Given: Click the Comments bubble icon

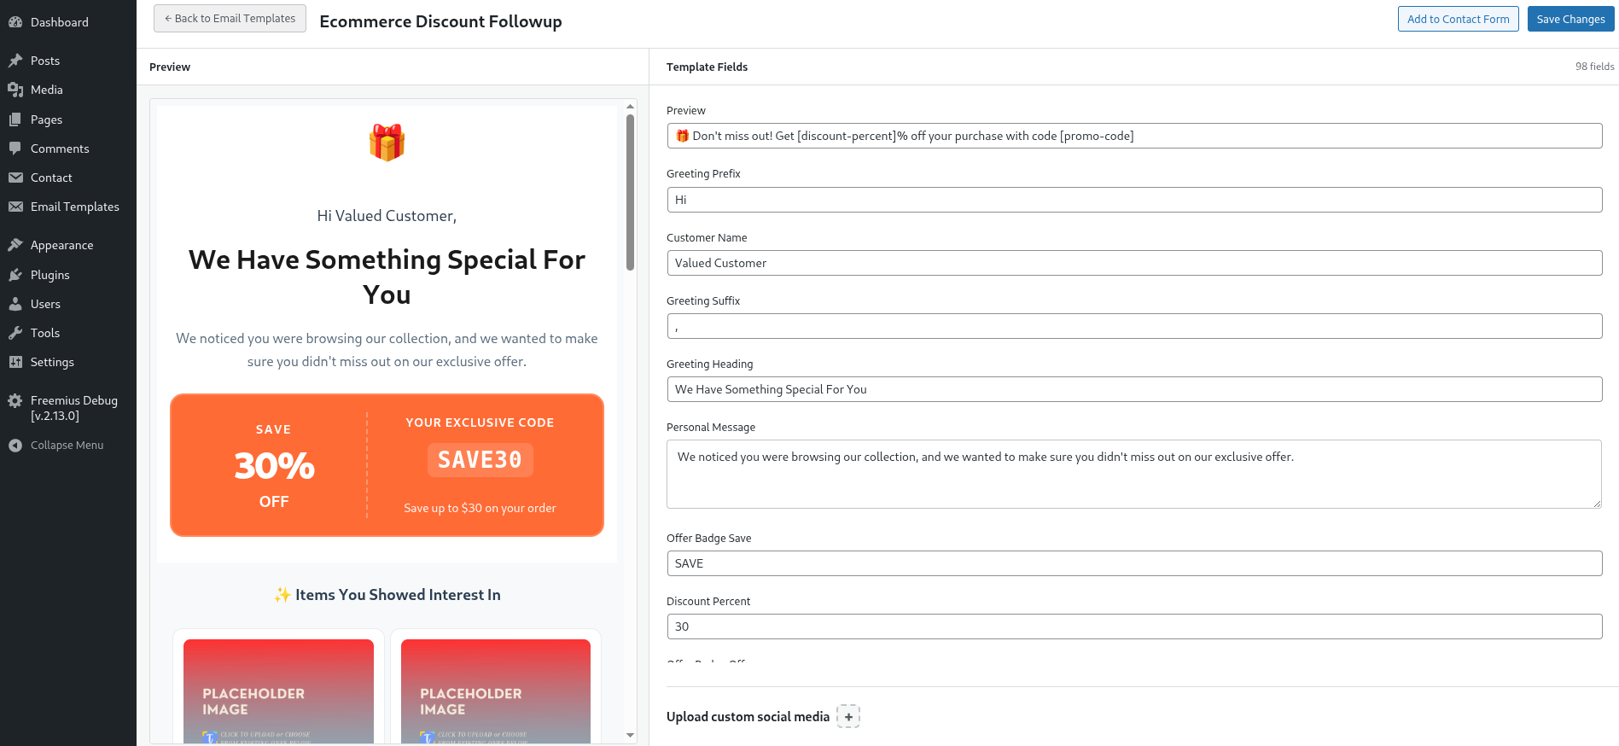Looking at the screenshot, I should pos(15,149).
